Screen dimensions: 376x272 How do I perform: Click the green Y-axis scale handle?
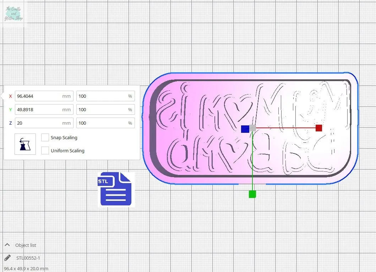[x=252, y=194]
